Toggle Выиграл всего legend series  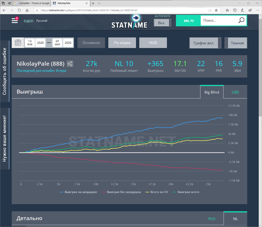click(186, 192)
